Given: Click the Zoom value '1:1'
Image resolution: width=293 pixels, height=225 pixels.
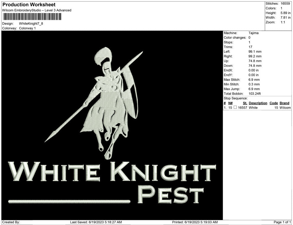Looking at the screenshot, I should [283, 22].
